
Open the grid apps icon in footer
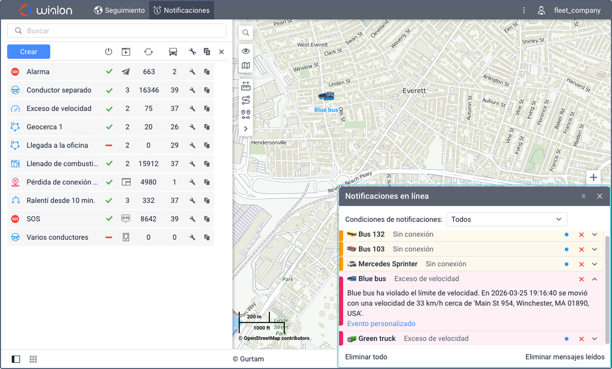click(x=33, y=359)
